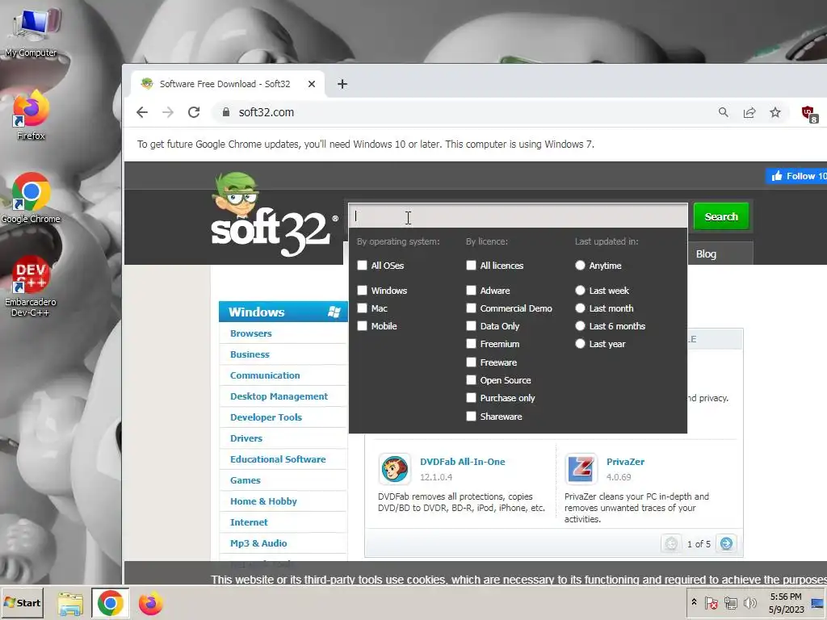Screen dimensions: 827x620
Task: Open the Business category
Action: tap(250, 355)
